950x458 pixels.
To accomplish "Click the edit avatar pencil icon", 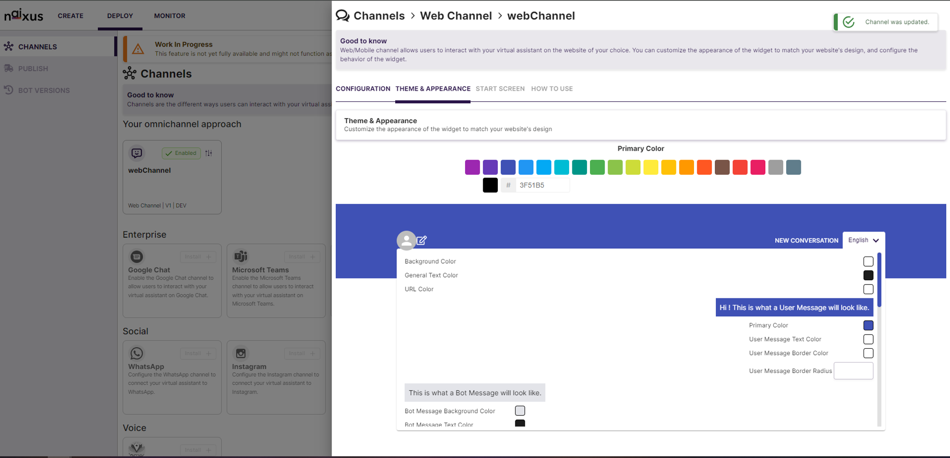I will click(422, 240).
